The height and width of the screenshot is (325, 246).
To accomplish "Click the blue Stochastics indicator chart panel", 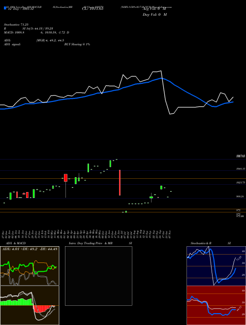I will [216, 266].
